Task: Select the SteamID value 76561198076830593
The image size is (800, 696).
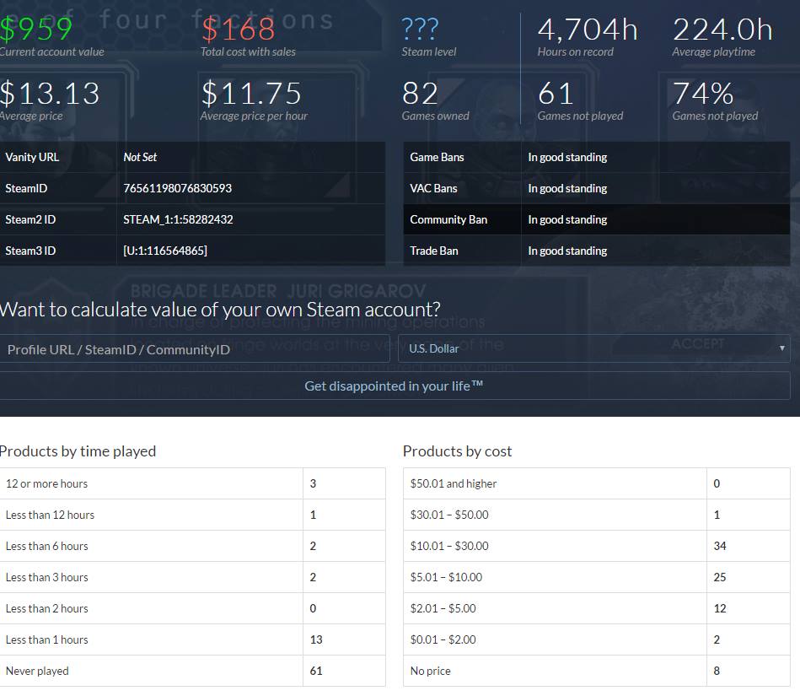Action: [x=178, y=188]
